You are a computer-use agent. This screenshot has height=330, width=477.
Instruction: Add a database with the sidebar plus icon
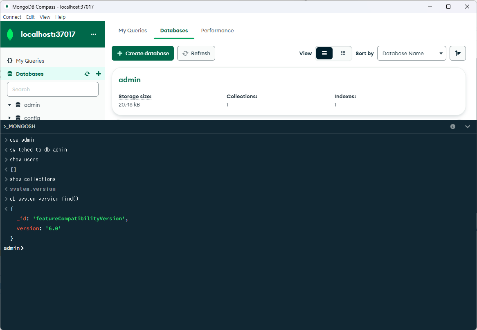coord(99,74)
